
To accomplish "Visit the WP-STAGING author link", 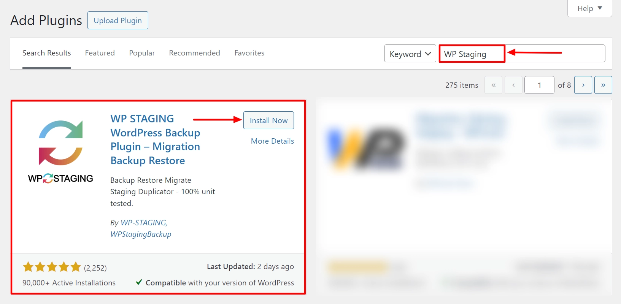I will click(x=144, y=223).
